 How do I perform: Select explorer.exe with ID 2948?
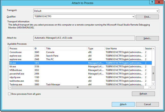pos(80,59)
